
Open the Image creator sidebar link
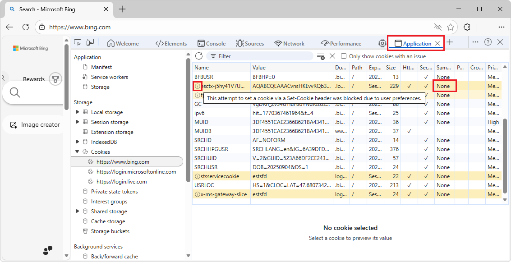click(36, 124)
